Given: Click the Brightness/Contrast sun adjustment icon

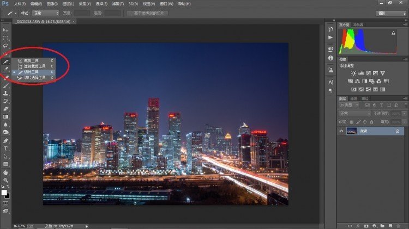Looking at the screenshot, I should (x=353, y=73).
